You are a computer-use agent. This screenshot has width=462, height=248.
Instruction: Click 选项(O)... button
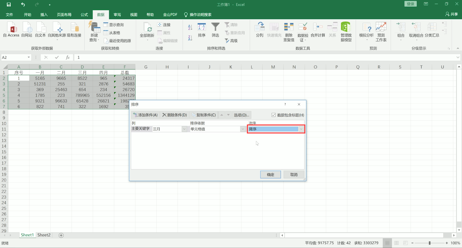(x=241, y=115)
